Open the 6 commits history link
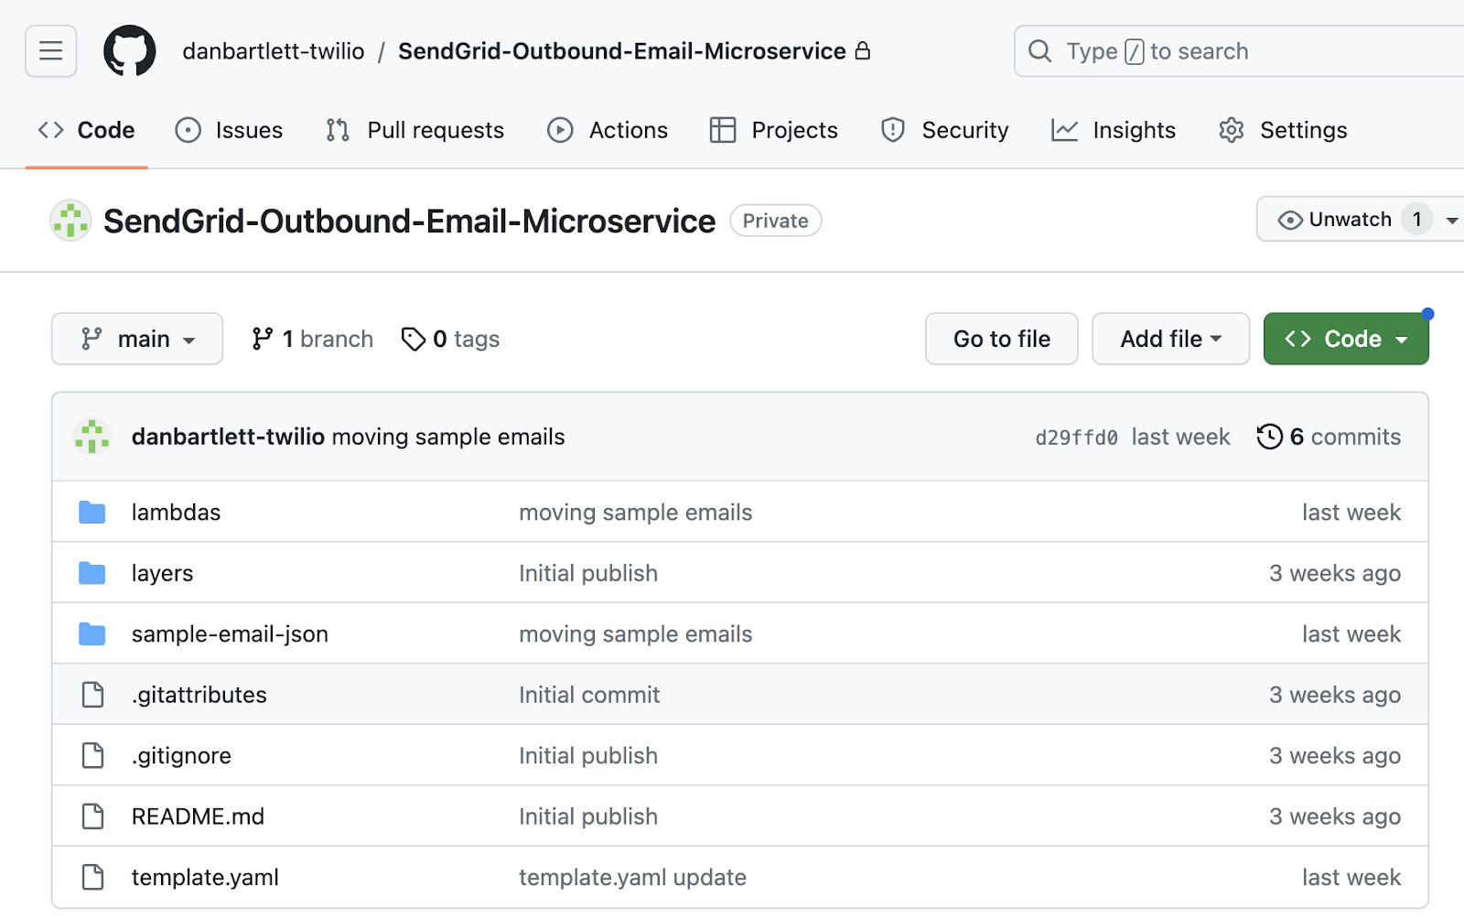The width and height of the screenshot is (1464, 919). [1329, 437]
